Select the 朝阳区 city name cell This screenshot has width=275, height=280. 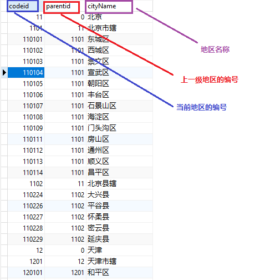tap(119, 83)
